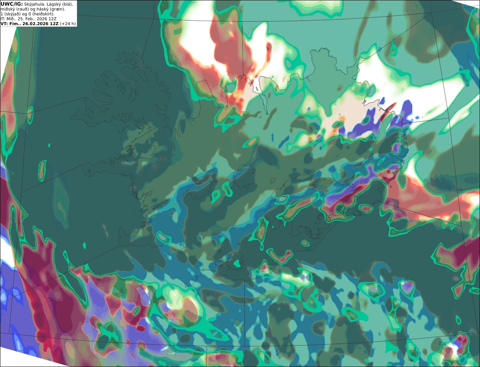Screen dimensions: 480x367
Task: Click the bold 'VT: Fim.. 26.02.2026 12Z' text
Action: point(30,24)
